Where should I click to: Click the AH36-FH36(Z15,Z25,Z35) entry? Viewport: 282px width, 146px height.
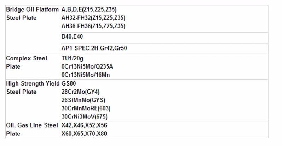tap(93, 26)
